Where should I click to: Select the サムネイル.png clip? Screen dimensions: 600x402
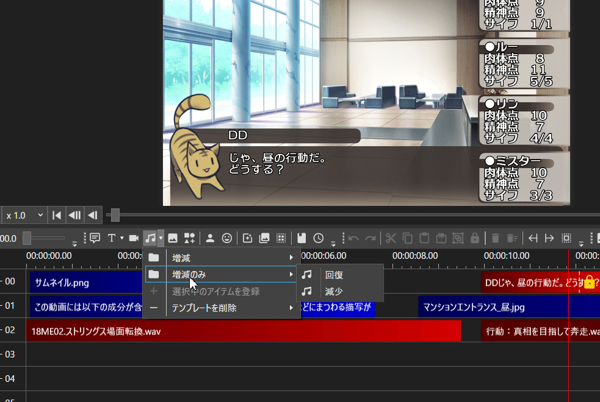[86, 283]
